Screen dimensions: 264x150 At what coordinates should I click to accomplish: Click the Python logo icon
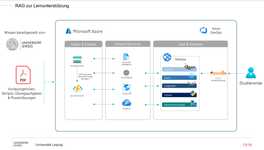(x=192, y=93)
